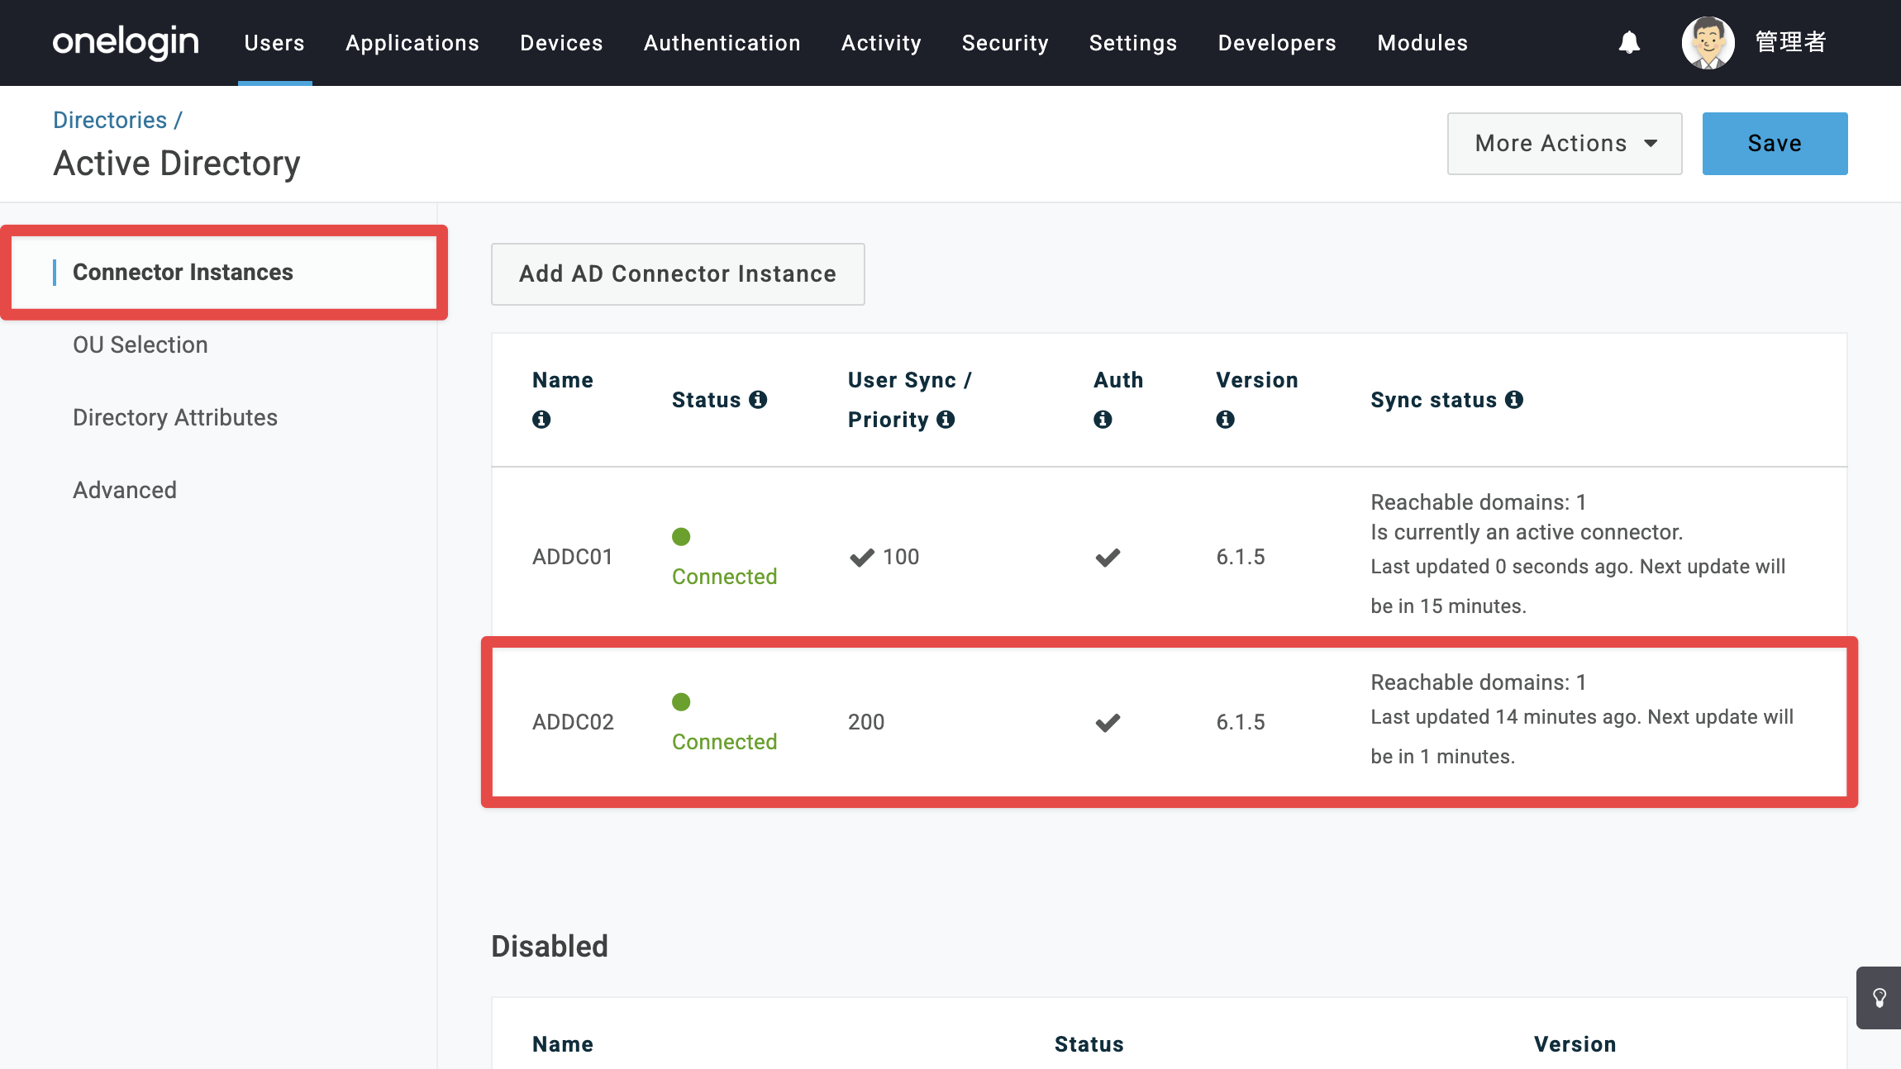Open the Applications menu
Viewport: 1901px width, 1069px height.
pyautogui.click(x=412, y=43)
